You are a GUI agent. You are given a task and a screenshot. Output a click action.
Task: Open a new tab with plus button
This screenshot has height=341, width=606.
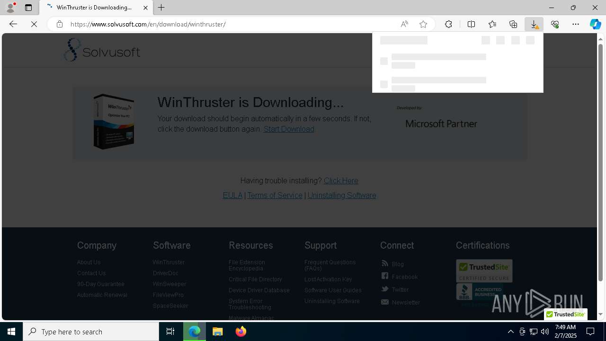tap(161, 8)
